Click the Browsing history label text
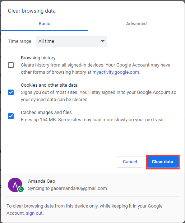The image size is (185, 223). (x=38, y=58)
